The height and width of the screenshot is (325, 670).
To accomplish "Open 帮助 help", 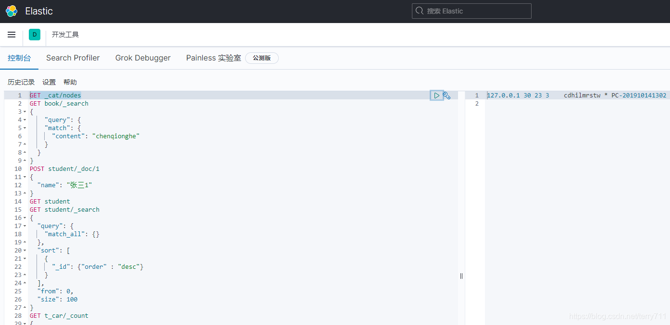I will coord(70,82).
